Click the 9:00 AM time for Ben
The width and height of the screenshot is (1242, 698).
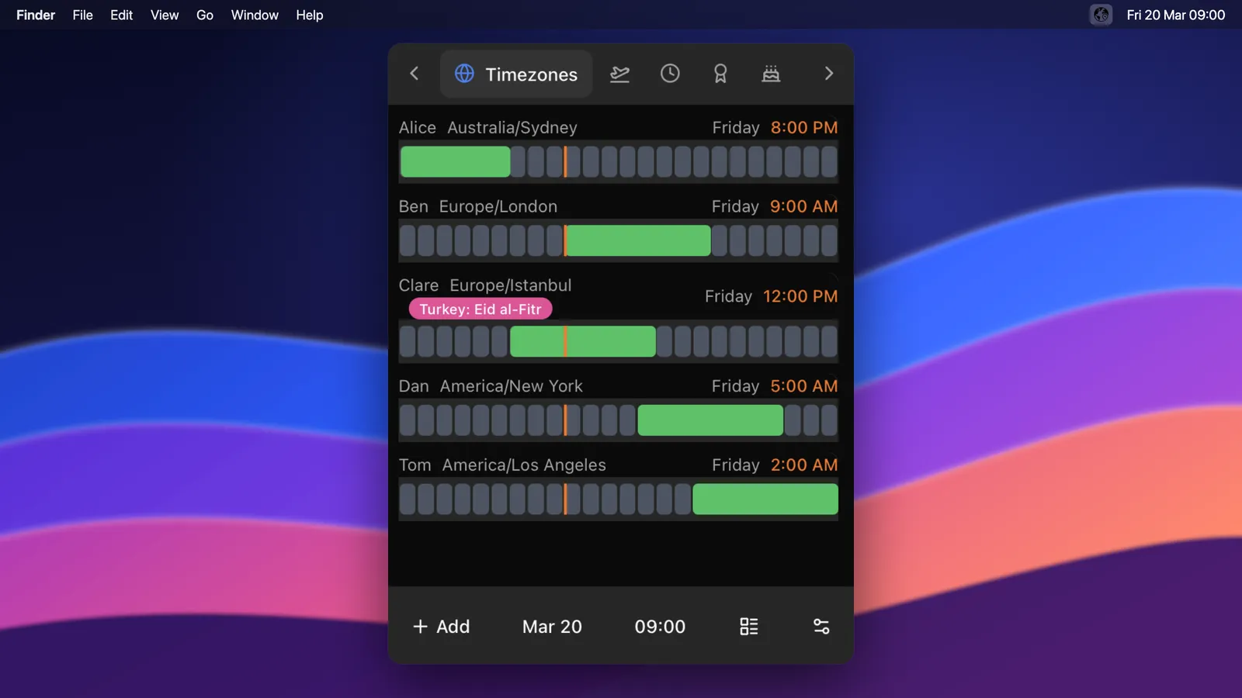tap(804, 207)
